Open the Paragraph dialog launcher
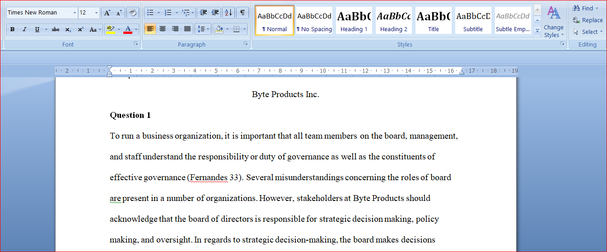This screenshot has width=607, height=252. pyautogui.click(x=246, y=44)
